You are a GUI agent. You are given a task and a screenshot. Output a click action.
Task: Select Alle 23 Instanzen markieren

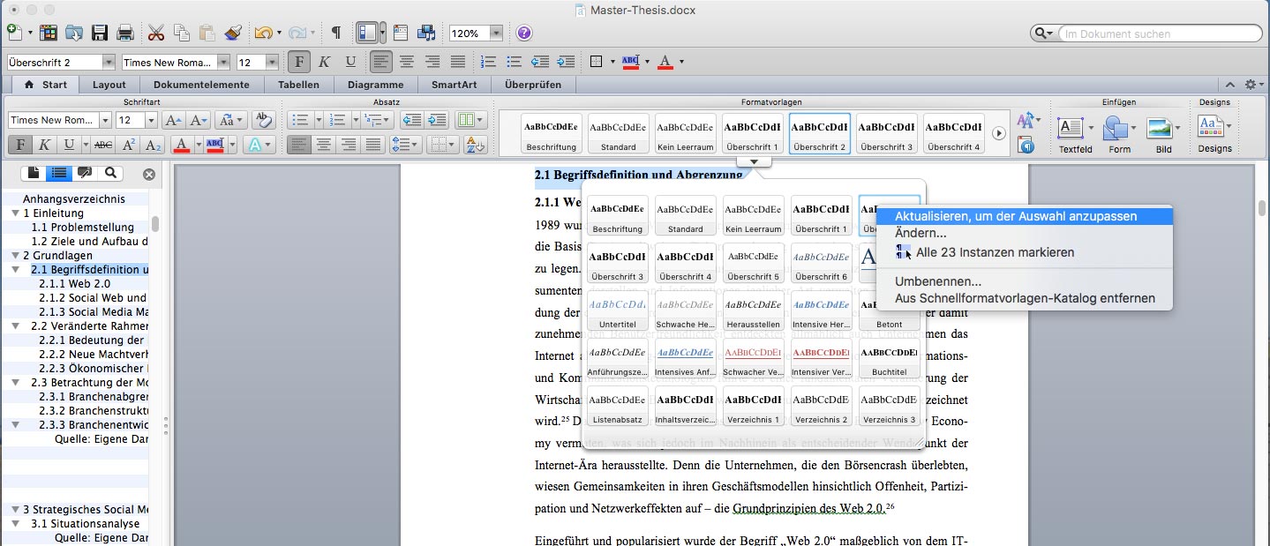click(995, 252)
